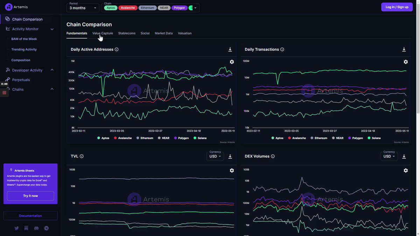Open Perpetuals from the sidebar icon
This screenshot has height=236, width=420.
pos(8,80)
